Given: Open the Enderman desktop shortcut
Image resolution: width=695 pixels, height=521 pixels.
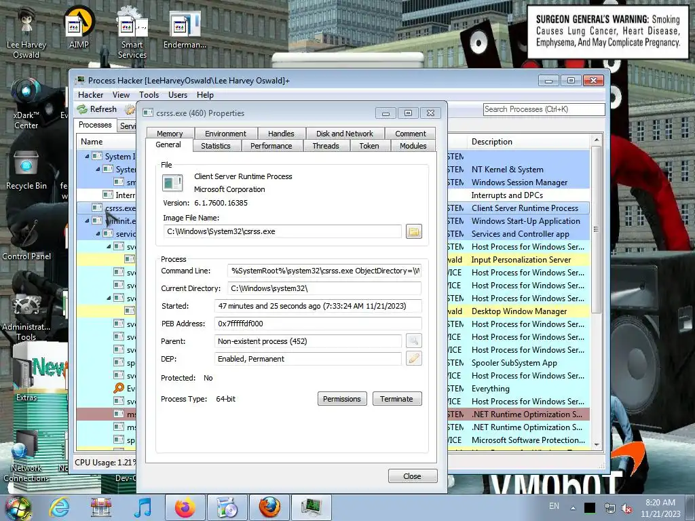Looking at the screenshot, I should (x=185, y=28).
